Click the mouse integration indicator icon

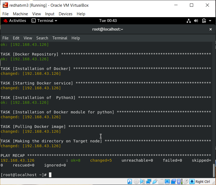(186, 182)
